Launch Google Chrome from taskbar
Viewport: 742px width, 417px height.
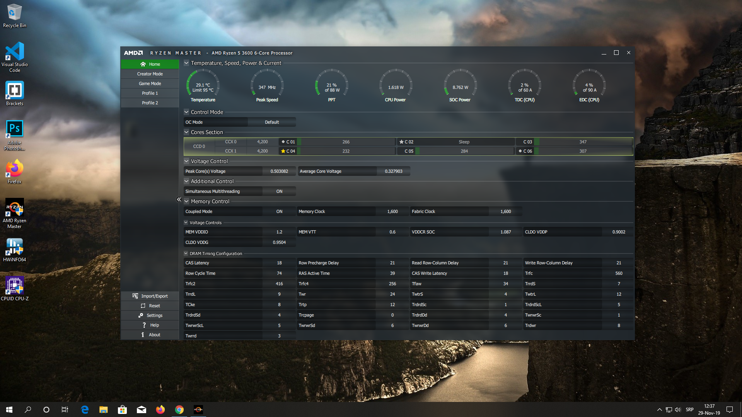coord(179,410)
